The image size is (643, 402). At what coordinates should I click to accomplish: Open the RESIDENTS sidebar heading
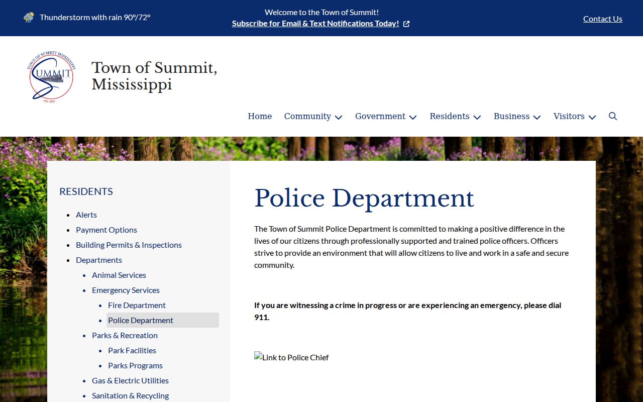[86, 191]
